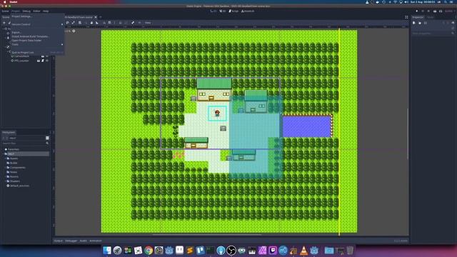Select Install Android Build Template entry

point(30,36)
